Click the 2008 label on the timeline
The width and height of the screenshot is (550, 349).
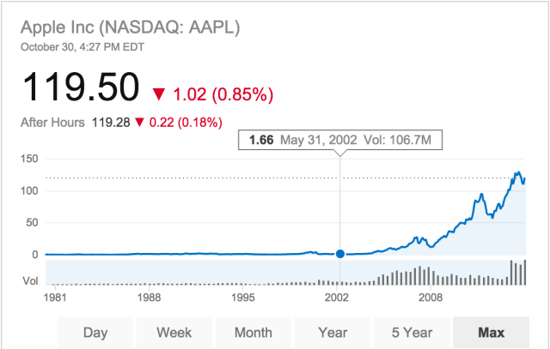431,298
